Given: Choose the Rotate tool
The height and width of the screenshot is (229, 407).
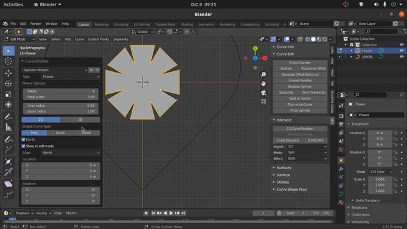Looking at the screenshot, I should (x=8, y=83).
